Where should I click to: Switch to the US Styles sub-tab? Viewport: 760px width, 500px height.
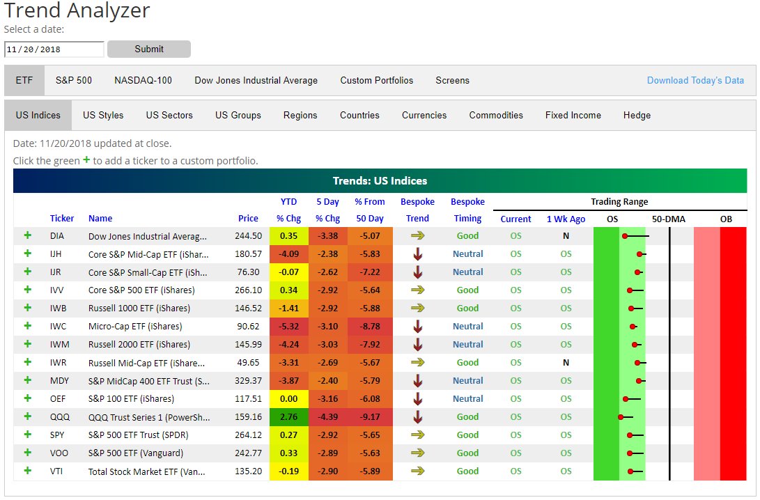(103, 116)
